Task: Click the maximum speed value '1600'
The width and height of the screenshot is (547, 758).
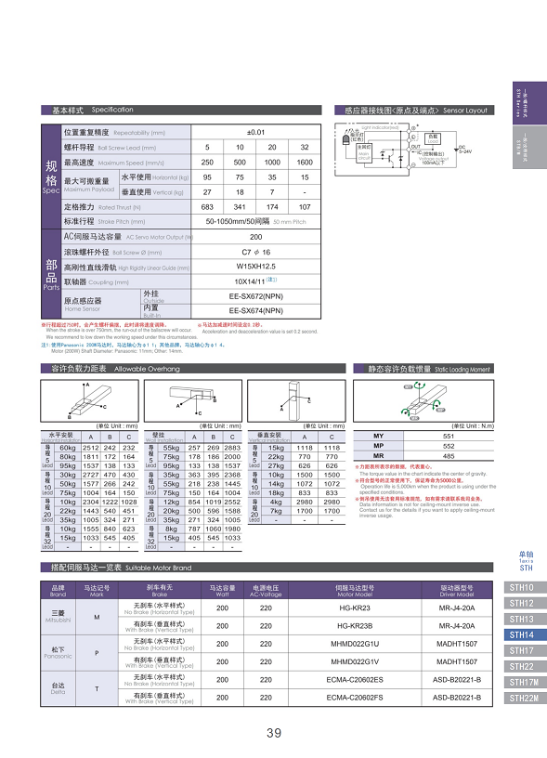Action: pos(305,163)
